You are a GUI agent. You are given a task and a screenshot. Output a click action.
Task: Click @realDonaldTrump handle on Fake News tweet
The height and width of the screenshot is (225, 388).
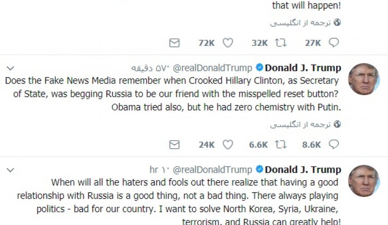[212, 68]
